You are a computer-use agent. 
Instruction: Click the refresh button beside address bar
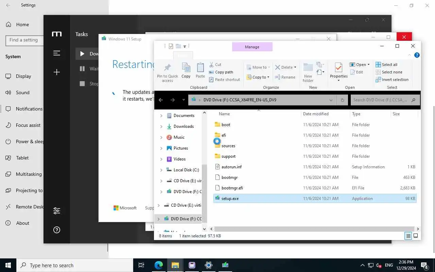coord(342,100)
